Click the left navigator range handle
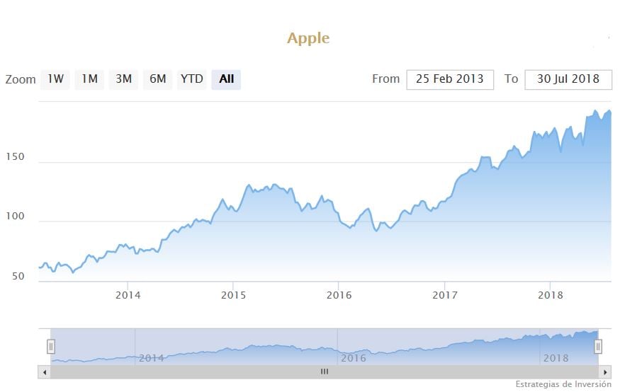Screen dimensions: 620x392 (x=51, y=346)
